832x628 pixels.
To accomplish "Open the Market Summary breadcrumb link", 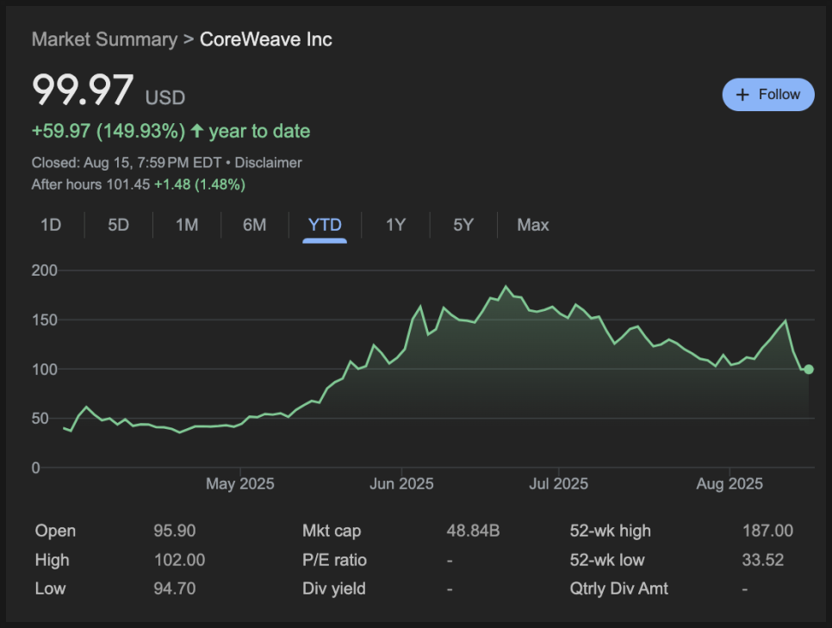I will (x=104, y=40).
